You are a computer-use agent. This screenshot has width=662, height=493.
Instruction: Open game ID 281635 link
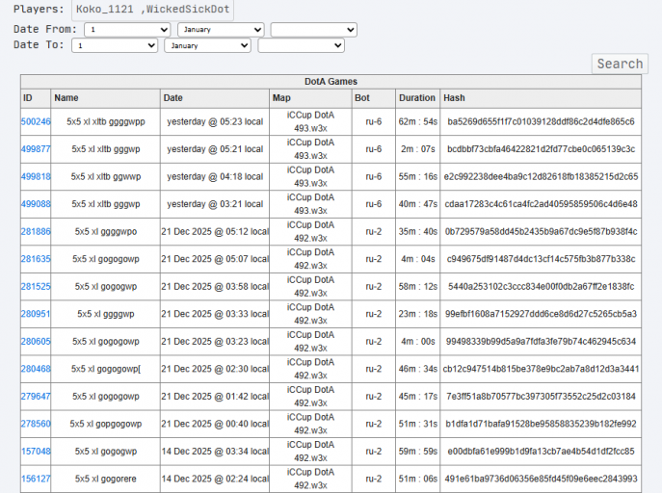pos(36,259)
